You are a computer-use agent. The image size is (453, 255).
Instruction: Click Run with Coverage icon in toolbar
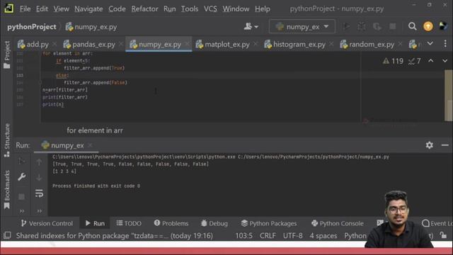pos(377,27)
